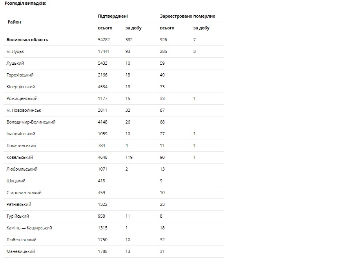Viewport: 341px width, 260px height.
Task: Click the "Зареєстровано померлих" header
Action: pos(187,16)
